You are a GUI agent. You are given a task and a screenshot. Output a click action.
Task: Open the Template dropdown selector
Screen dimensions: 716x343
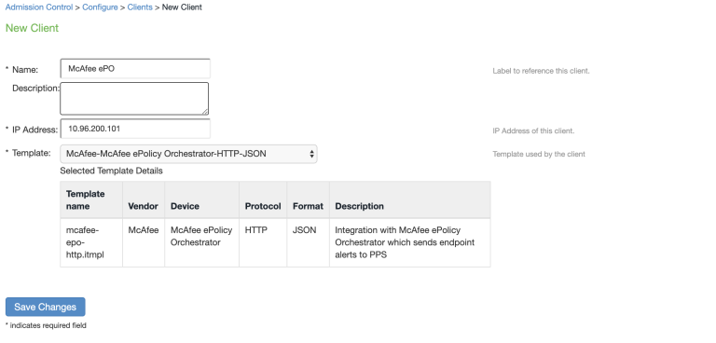click(x=188, y=154)
